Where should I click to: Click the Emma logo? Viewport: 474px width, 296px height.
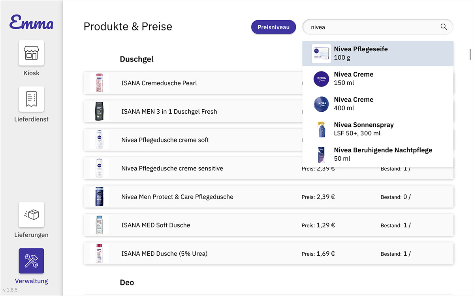pos(31,22)
